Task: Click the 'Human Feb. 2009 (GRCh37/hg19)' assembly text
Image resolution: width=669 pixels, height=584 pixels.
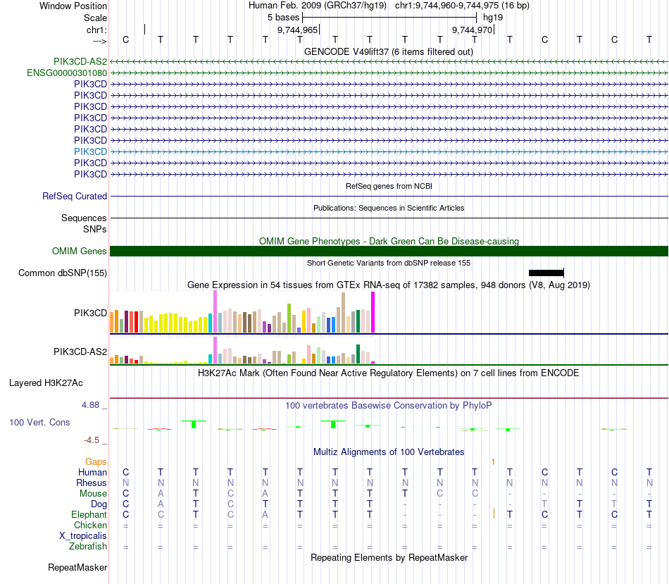Action: [x=318, y=6]
